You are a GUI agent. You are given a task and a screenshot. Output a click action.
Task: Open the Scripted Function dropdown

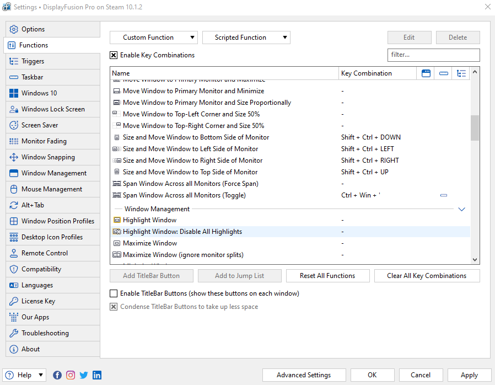point(246,38)
